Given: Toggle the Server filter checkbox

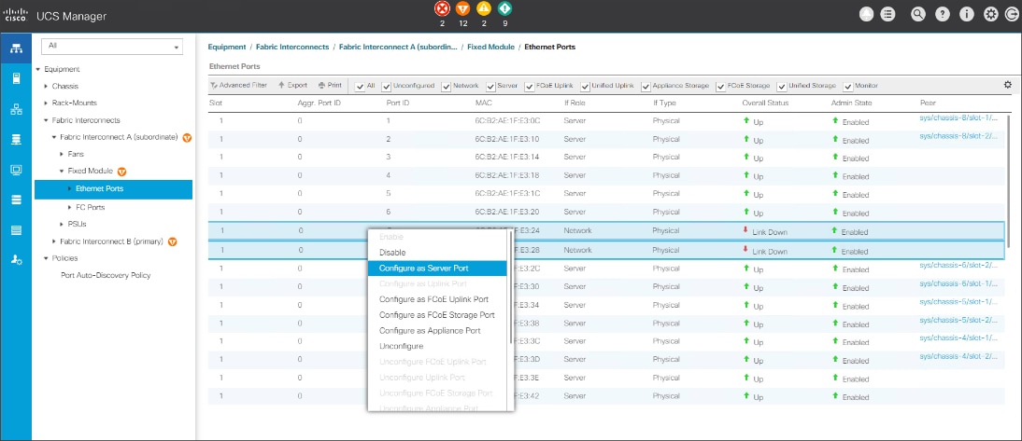Looking at the screenshot, I should pos(490,86).
